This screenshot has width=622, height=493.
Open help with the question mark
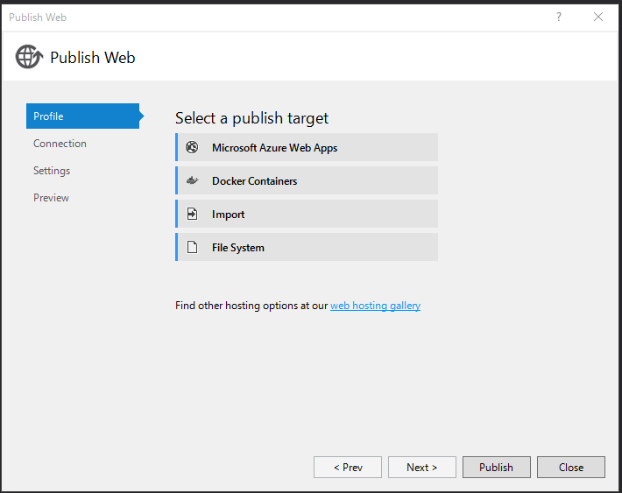pos(559,17)
